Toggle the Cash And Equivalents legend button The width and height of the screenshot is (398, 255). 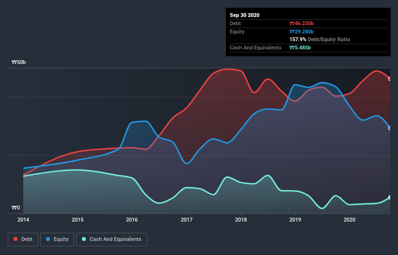point(111,239)
